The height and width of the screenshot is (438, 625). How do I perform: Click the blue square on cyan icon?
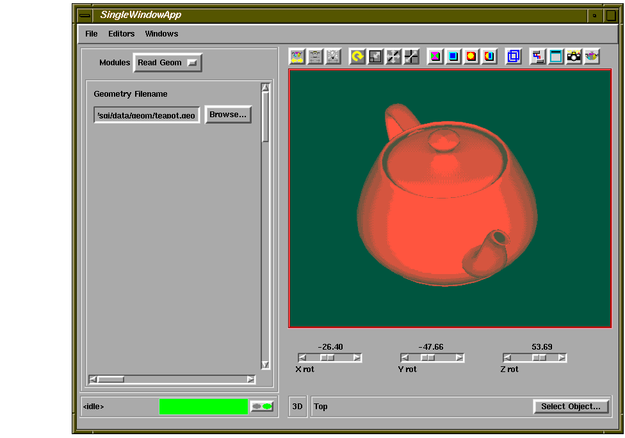coord(453,57)
